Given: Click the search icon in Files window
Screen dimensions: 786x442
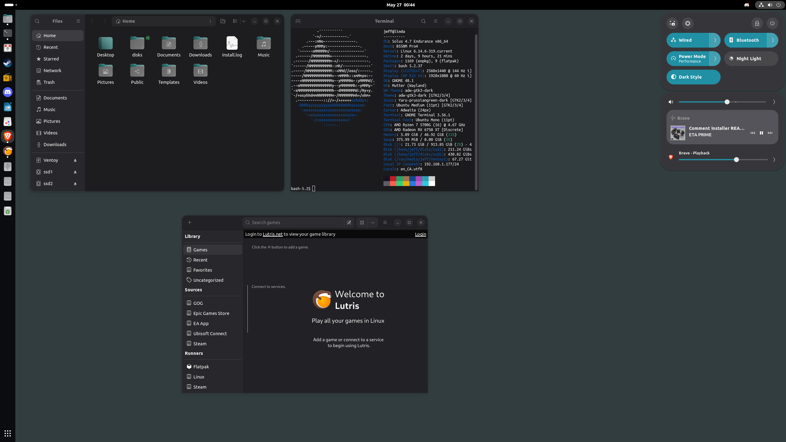Looking at the screenshot, I should [x=37, y=21].
